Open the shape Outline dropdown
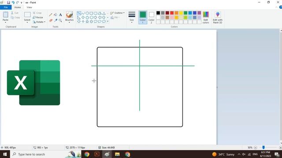This screenshot has height=158, width=282. [x=118, y=13]
